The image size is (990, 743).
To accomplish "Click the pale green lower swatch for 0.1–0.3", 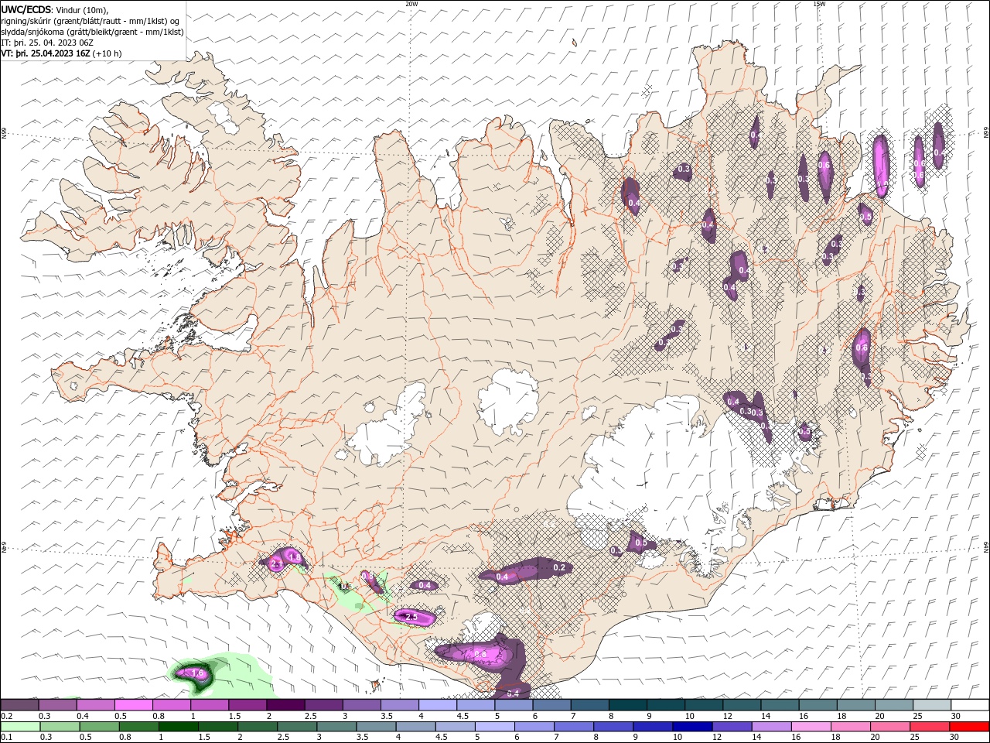I will 21,727.
